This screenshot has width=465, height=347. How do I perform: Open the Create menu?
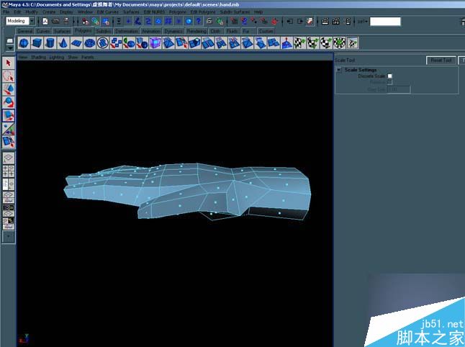coord(49,12)
